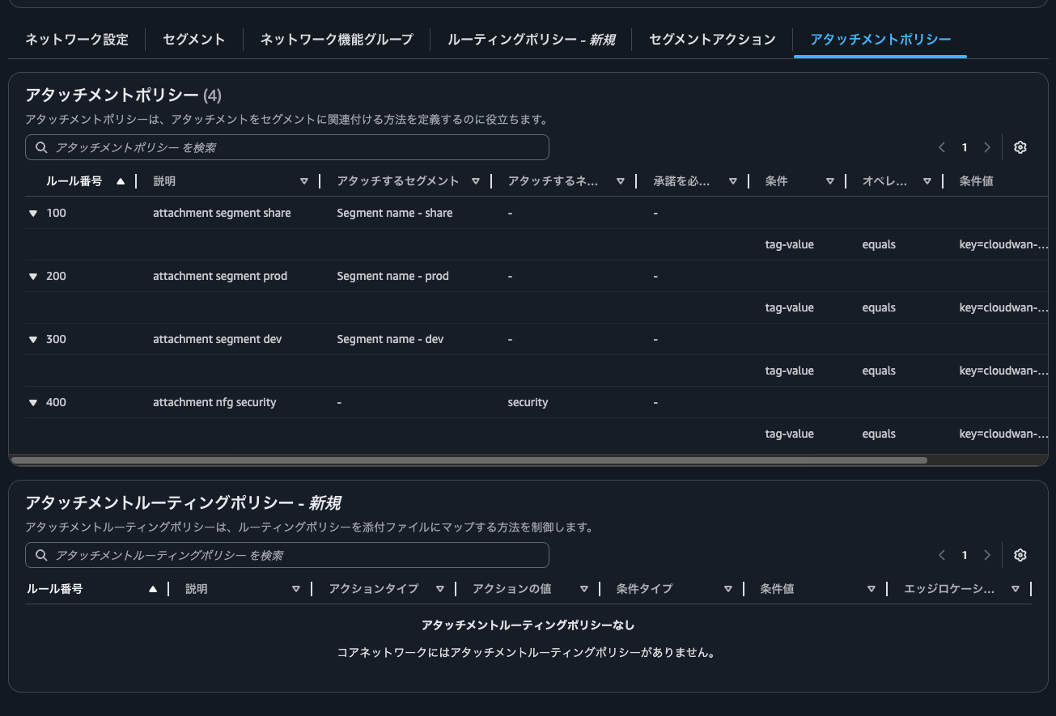Open the アクションタイプ column filter dropdown
The image size is (1056, 716).
[439, 589]
